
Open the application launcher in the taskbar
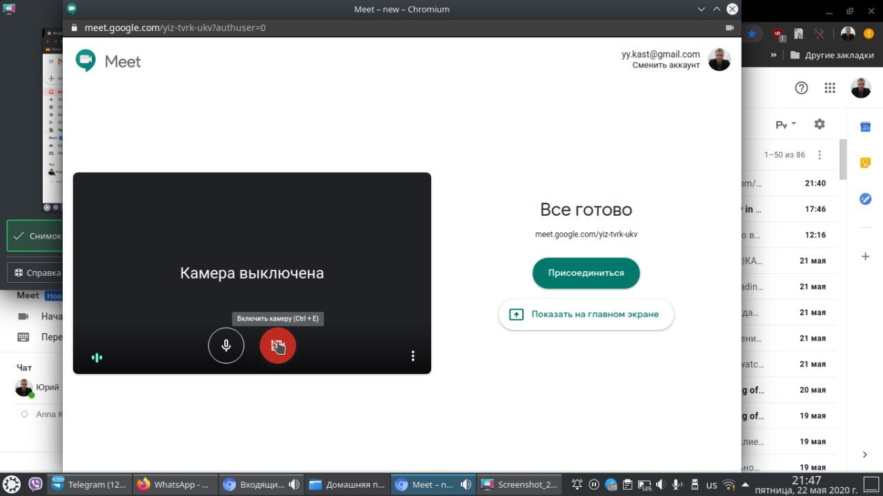click(12, 484)
